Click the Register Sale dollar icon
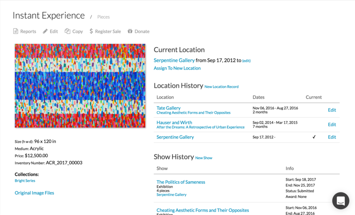 [91, 32]
